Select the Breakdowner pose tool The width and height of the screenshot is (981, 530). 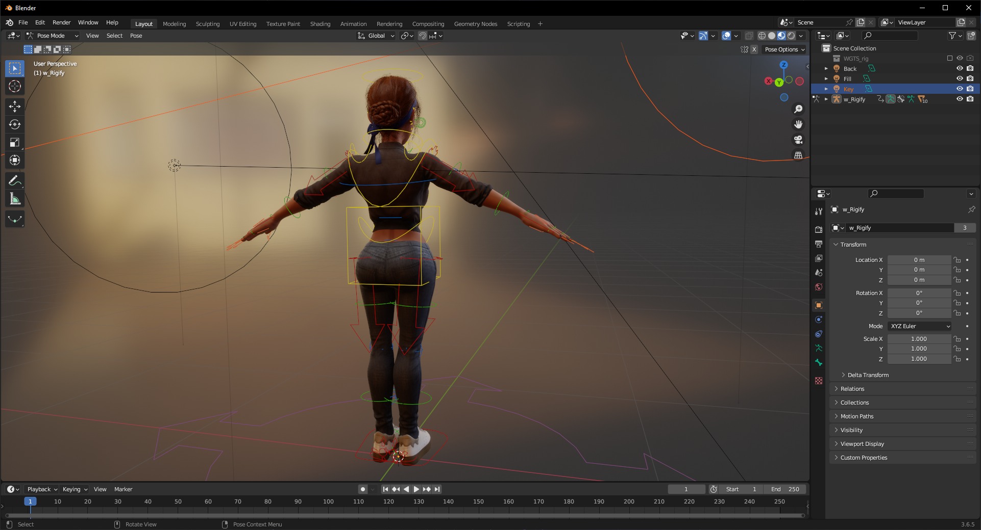pos(15,219)
